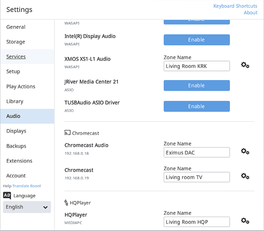264x231 pixels.
Task: Open settings gear for Eximus DAC zone
Action: pyautogui.click(x=245, y=151)
